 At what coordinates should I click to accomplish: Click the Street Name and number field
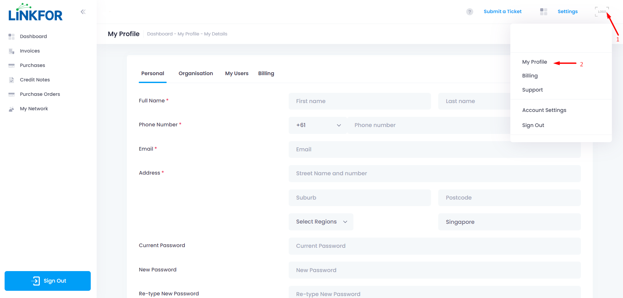click(x=435, y=174)
